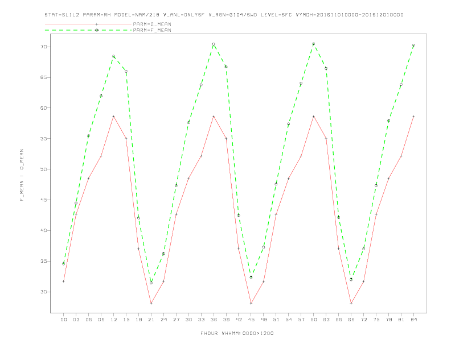This screenshot has width=451, height=348.
Task: Click x-axis forecast hour label 09
Action: point(101,320)
